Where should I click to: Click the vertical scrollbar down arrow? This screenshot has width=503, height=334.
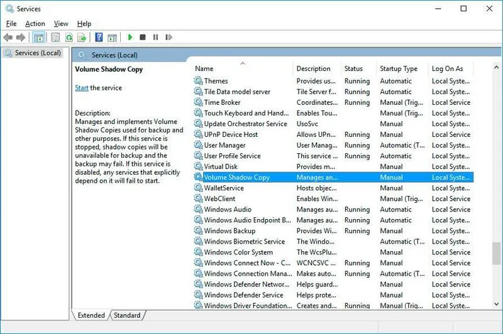pyautogui.click(x=496, y=305)
